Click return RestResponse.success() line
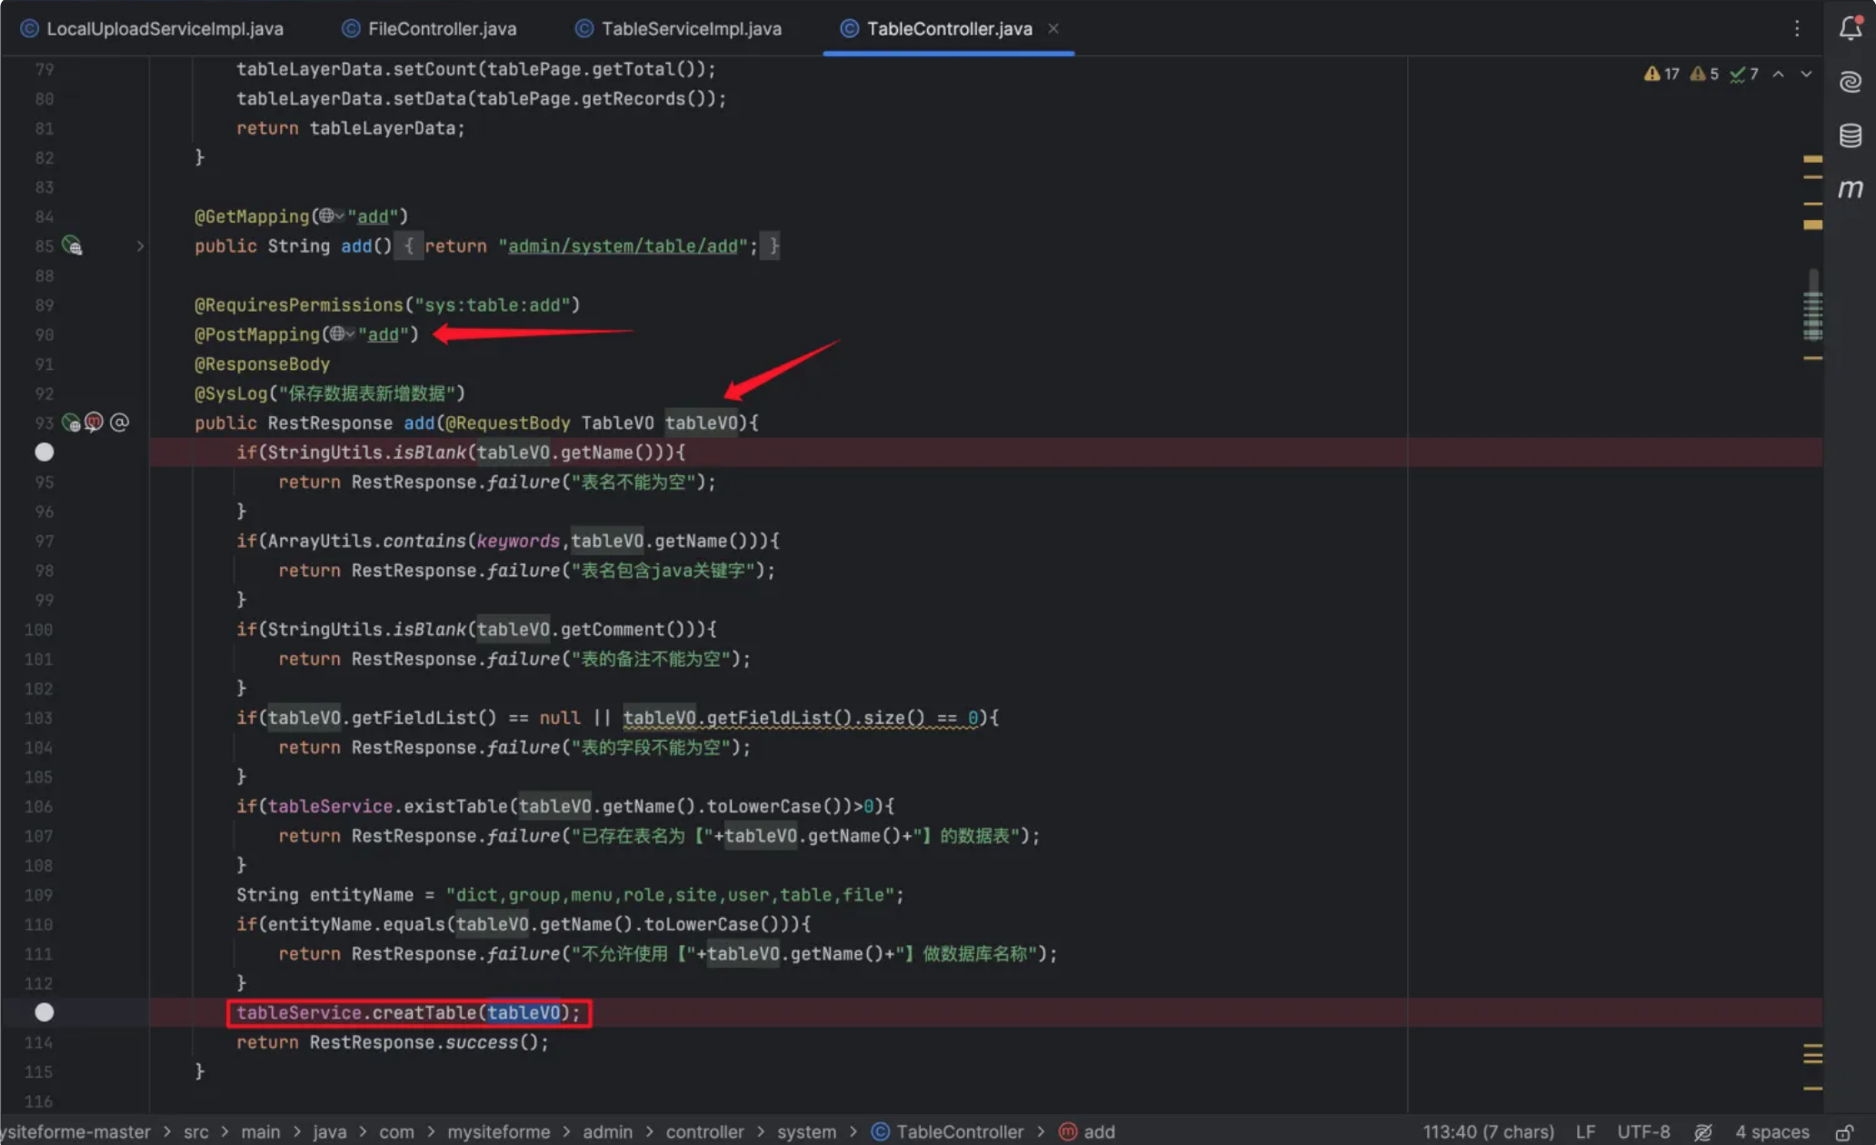 393,1042
